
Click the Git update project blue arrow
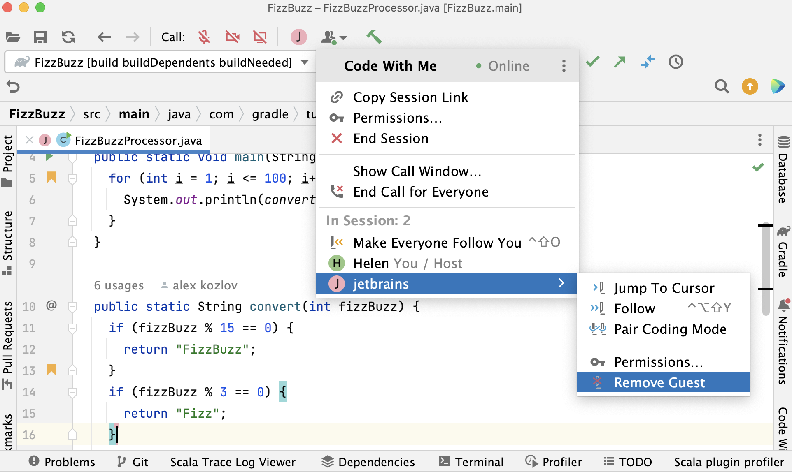(648, 62)
